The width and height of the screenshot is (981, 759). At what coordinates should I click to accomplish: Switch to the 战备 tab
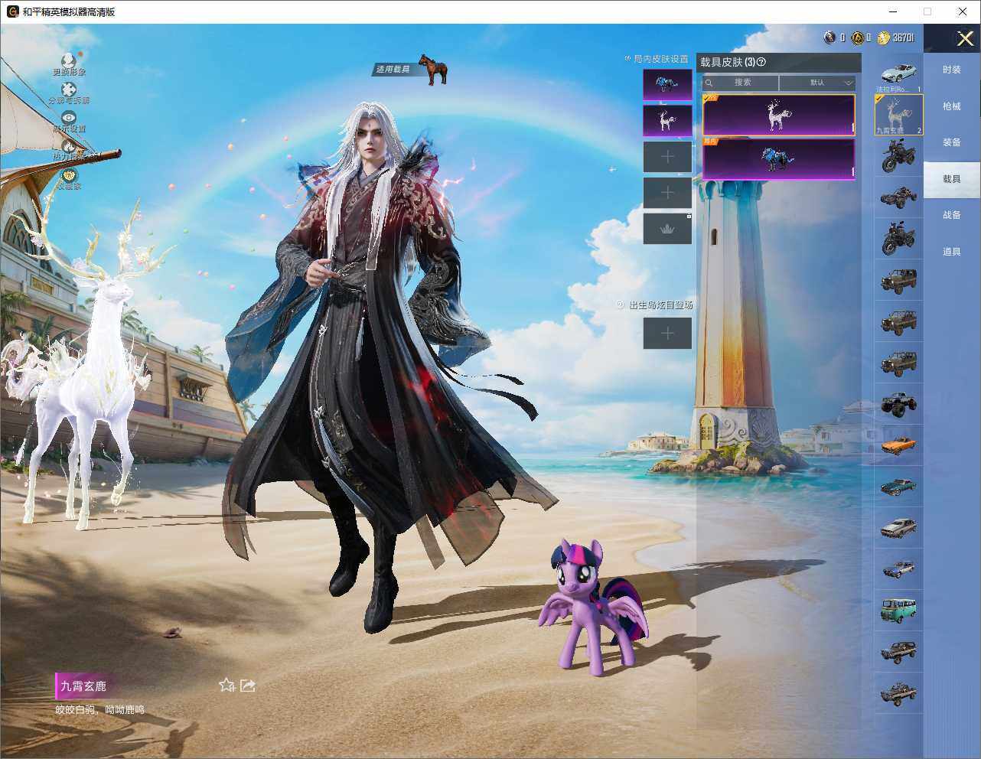(951, 215)
